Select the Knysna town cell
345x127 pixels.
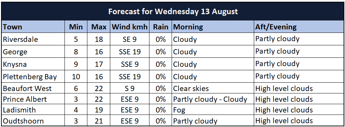33,64
